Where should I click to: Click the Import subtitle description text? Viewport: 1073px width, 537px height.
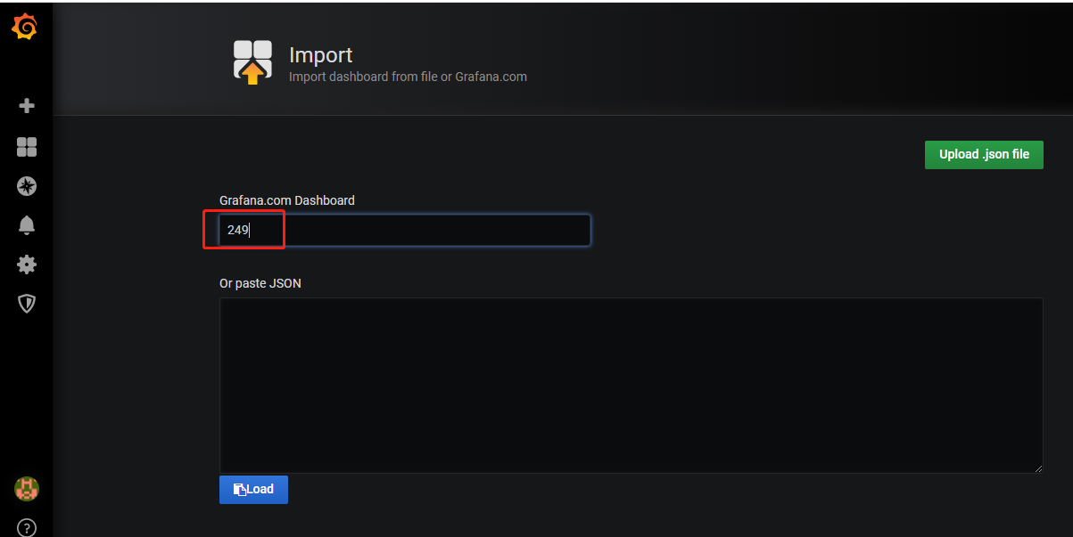[x=406, y=77]
